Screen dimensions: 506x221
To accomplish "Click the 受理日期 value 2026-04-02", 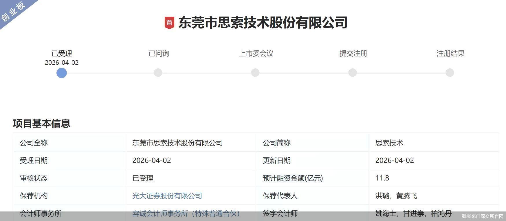I will 152,161.
